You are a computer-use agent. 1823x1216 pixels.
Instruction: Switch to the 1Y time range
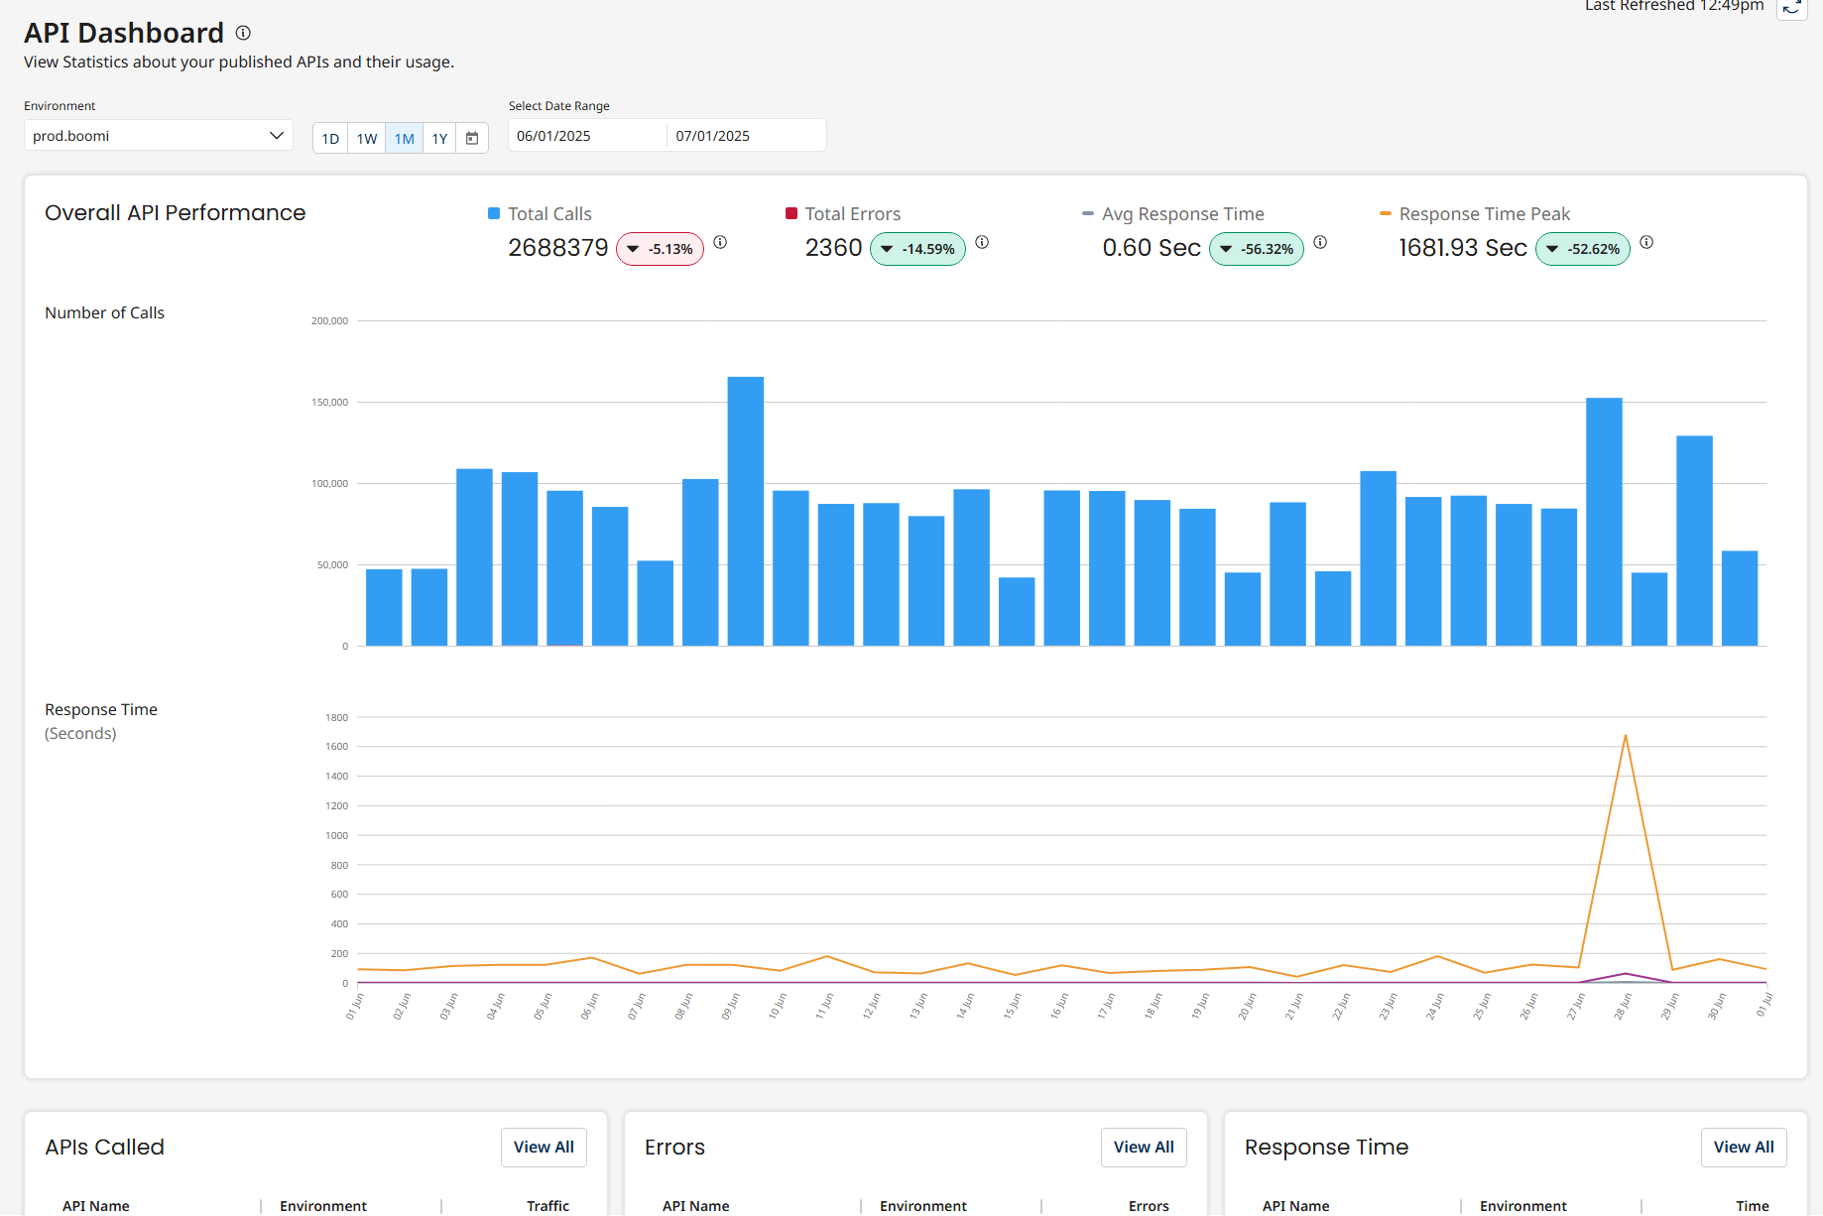pos(439,138)
